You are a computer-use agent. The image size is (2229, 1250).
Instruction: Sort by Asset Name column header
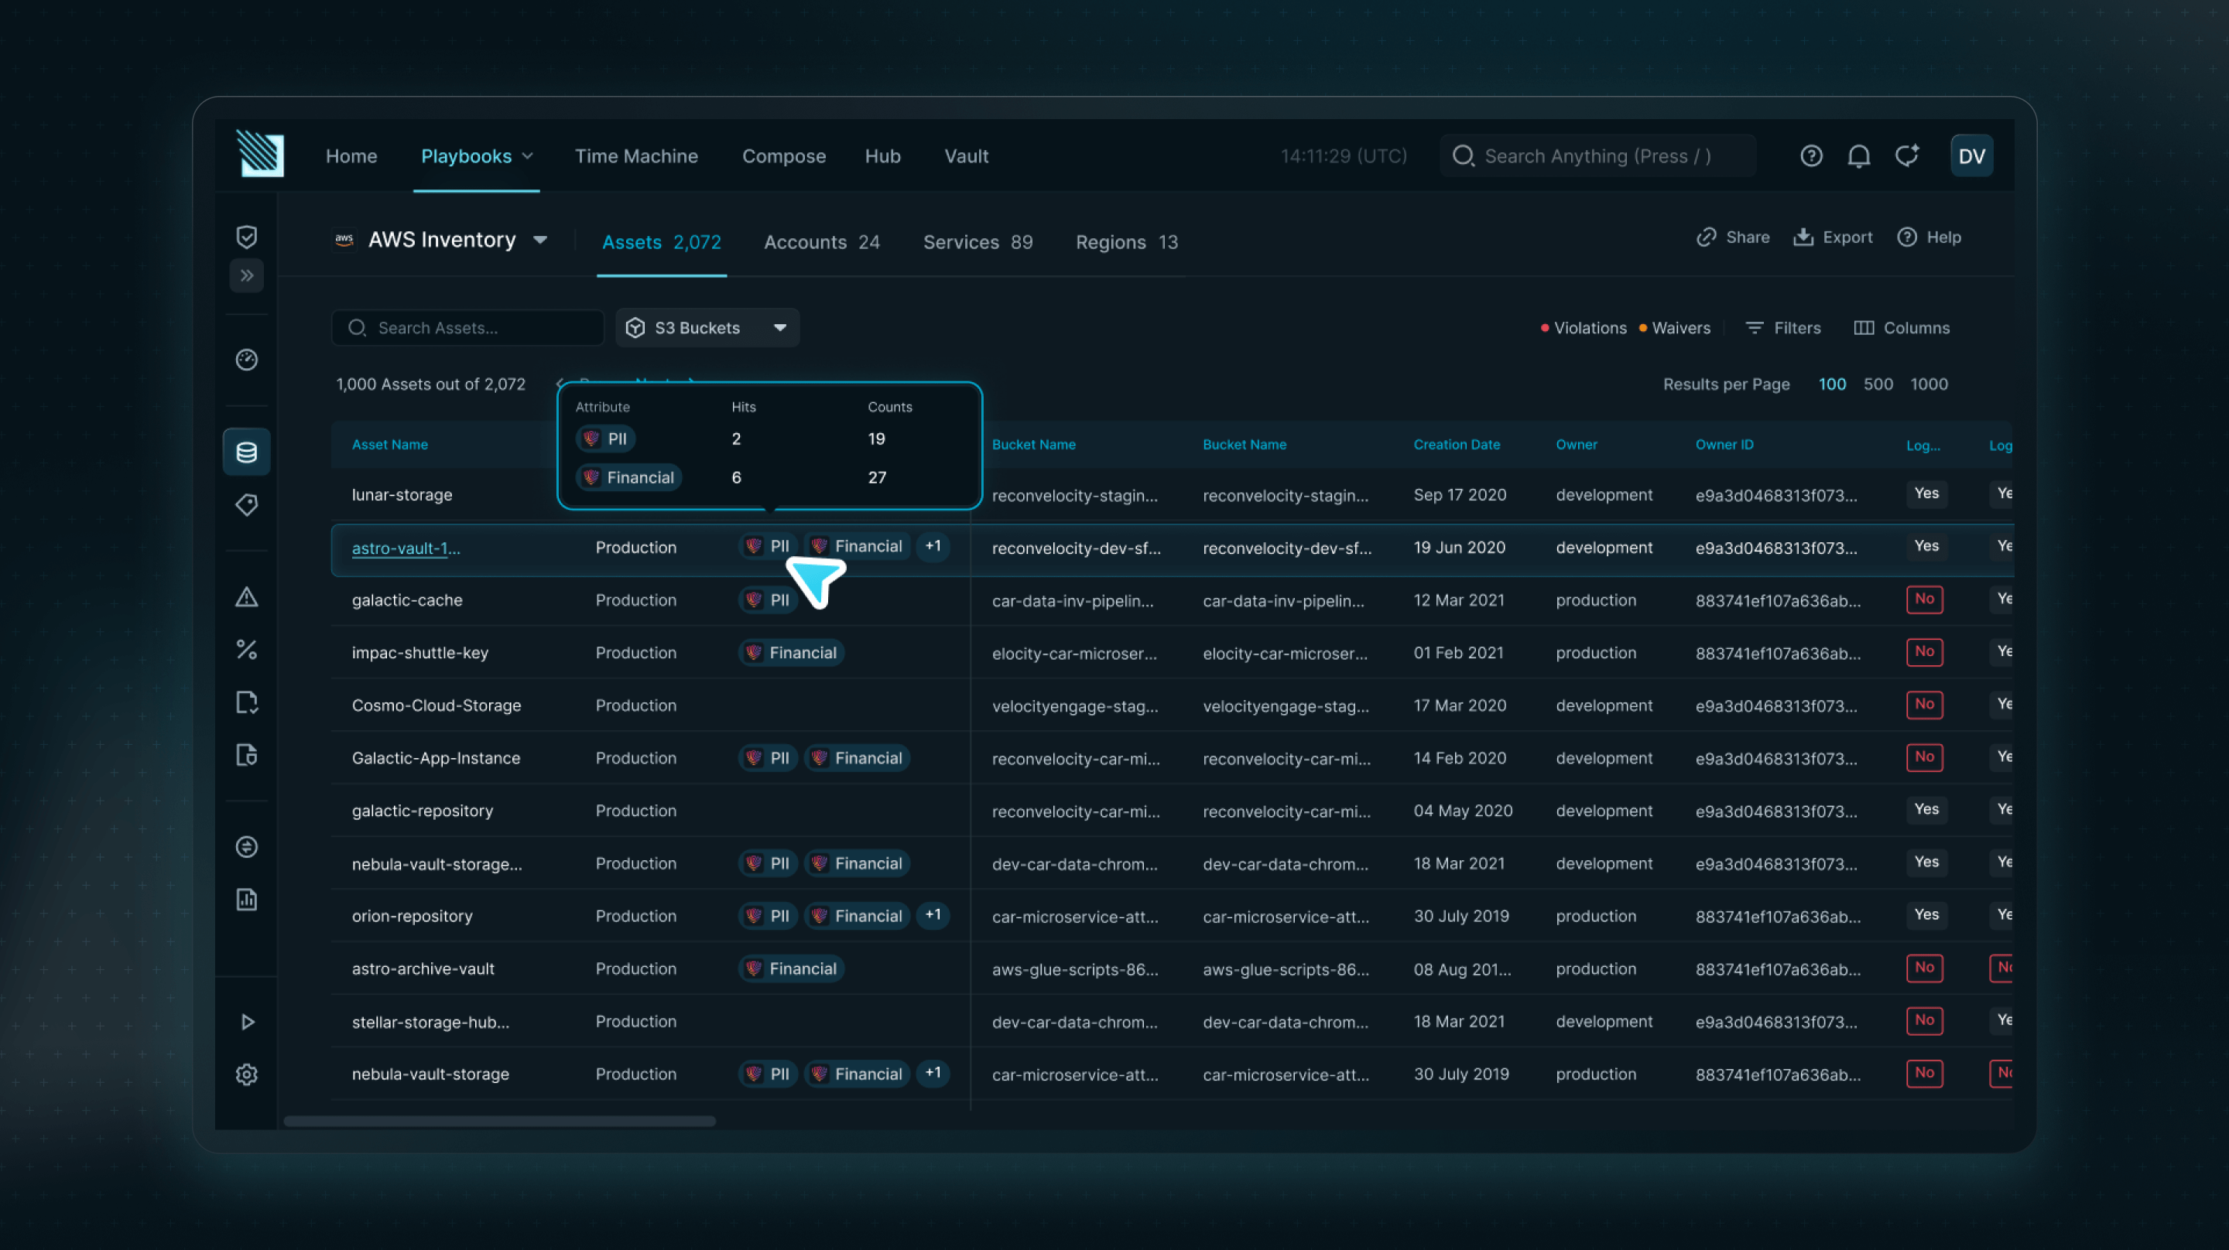tap(389, 445)
